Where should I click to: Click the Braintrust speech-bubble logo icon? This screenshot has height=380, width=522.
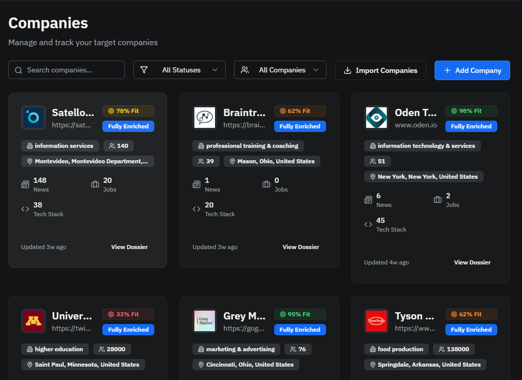(x=205, y=118)
